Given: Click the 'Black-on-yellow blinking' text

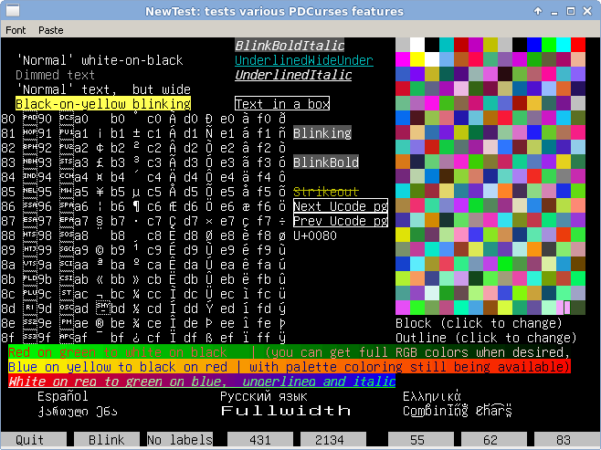Looking at the screenshot, I should [103, 104].
